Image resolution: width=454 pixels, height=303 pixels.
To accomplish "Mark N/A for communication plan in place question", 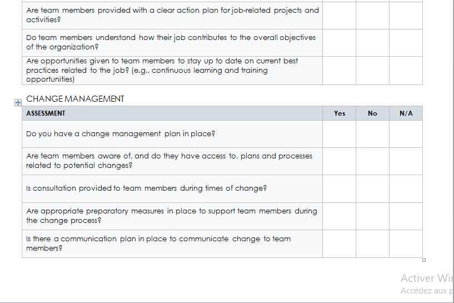I will pyautogui.click(x=406, y=244).
